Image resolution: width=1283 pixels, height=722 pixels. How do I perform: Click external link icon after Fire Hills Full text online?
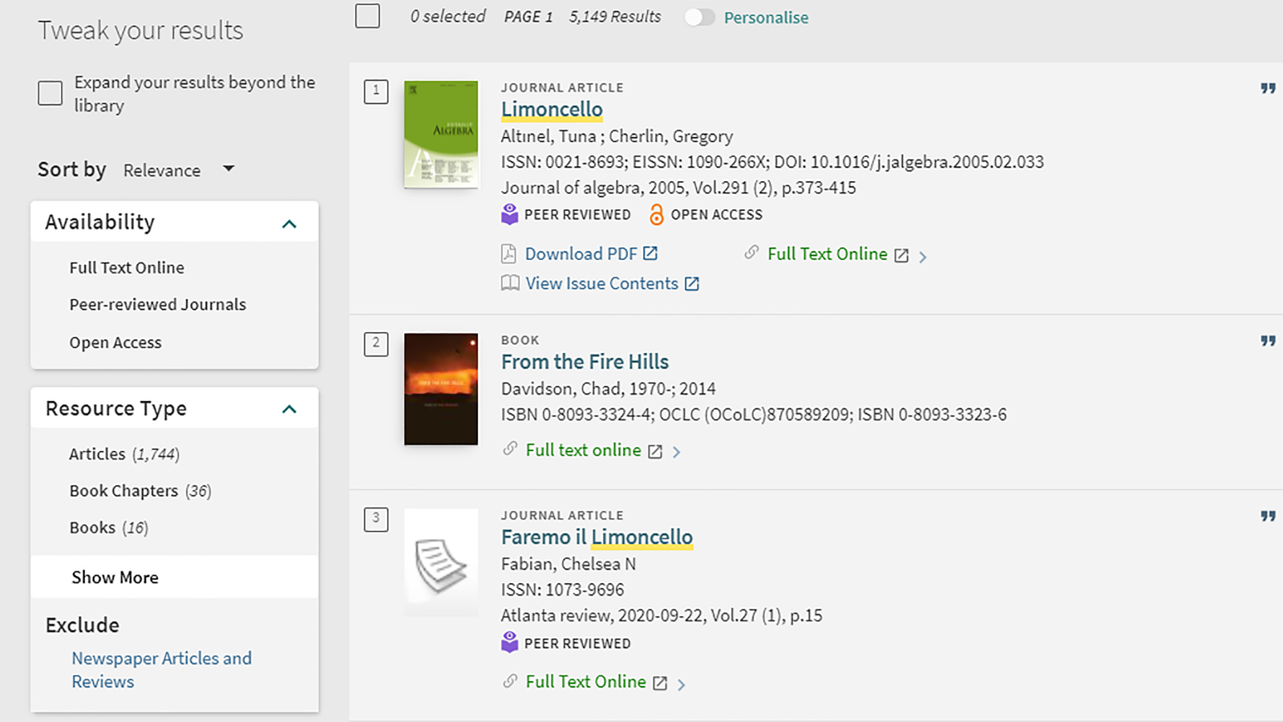tap(655, 452)
